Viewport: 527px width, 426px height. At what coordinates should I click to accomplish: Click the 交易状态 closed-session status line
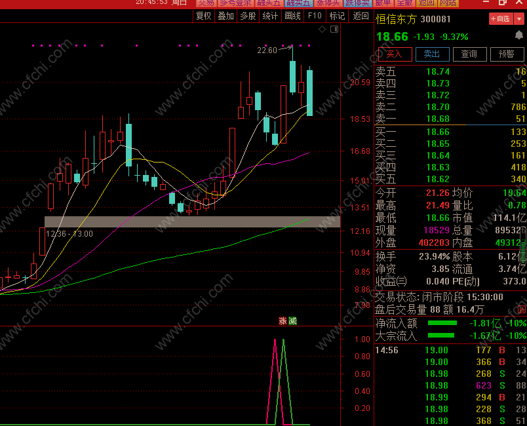coord(439,297)
